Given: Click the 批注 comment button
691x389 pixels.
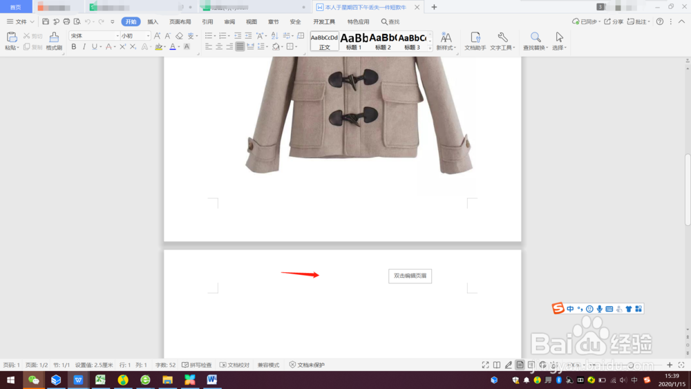Looking at the screenshot, I should 638,21.
